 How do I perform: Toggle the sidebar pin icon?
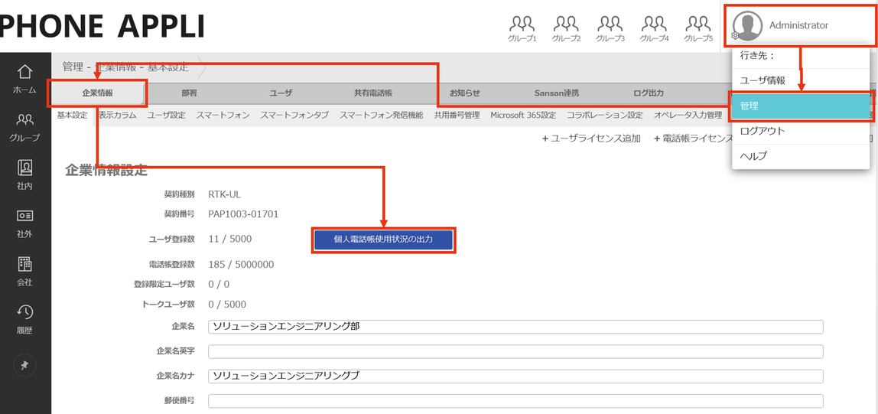24,366
